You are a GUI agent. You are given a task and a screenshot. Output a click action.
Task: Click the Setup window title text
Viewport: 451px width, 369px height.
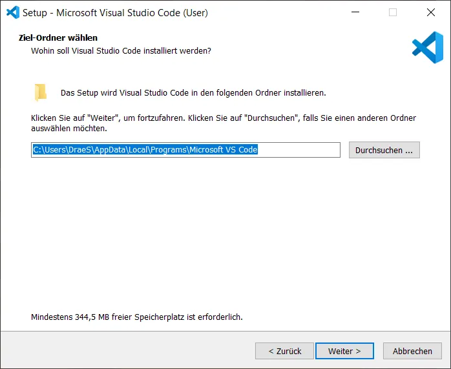(x=116, y=12)
